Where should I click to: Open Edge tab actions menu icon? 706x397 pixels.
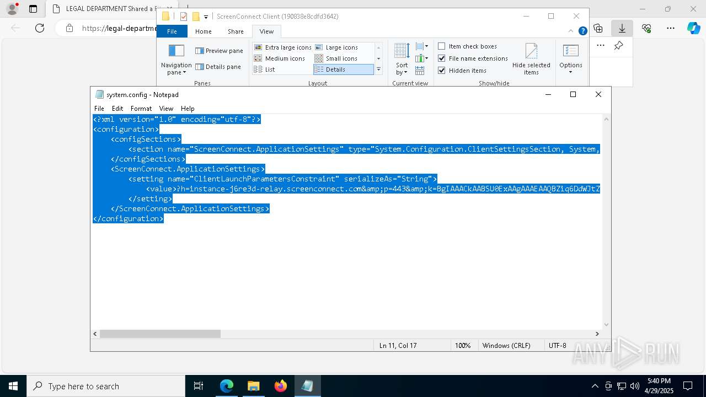coord(33,9)
